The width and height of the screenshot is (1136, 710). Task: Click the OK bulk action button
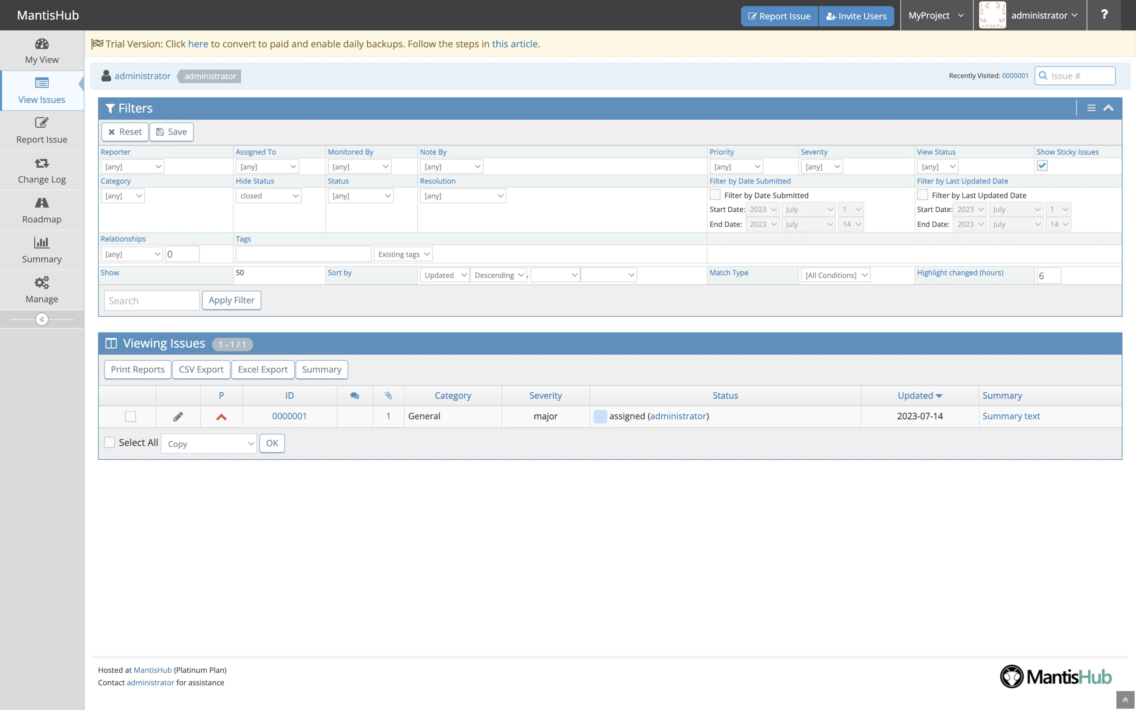272,443
